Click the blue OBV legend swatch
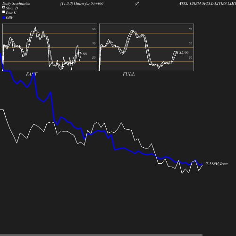Screen dimensions: 236x236 (4, 18)
